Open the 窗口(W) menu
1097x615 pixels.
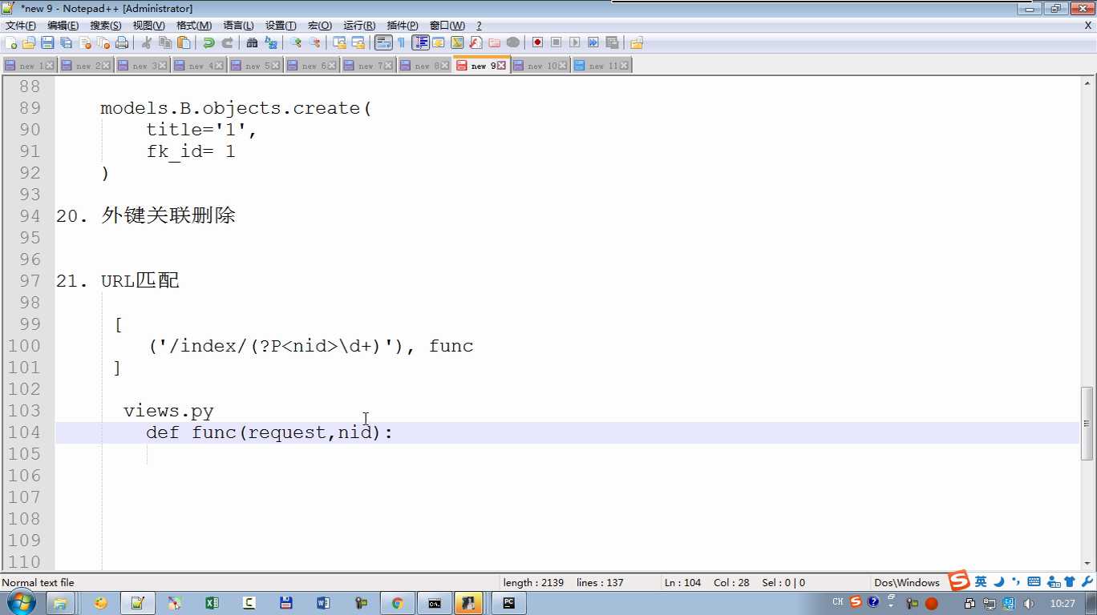point(447,26)
